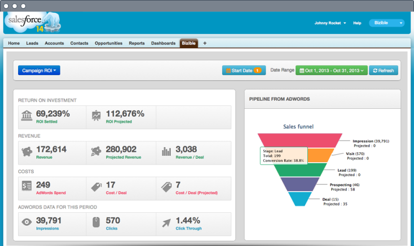The height and width of the screenshot is (246, 414).
Task: Select the Contacts tab
Action: point(79,43)
